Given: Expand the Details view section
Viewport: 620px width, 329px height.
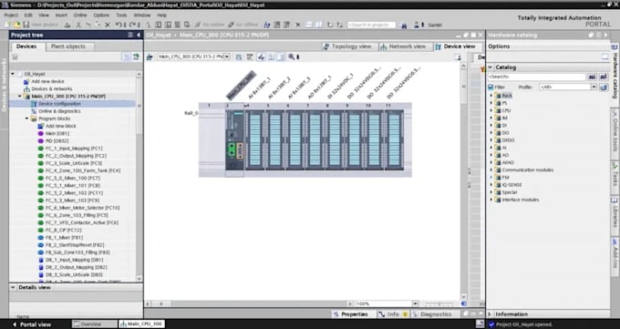Looking at the screenshot, I should click(13, 287).
